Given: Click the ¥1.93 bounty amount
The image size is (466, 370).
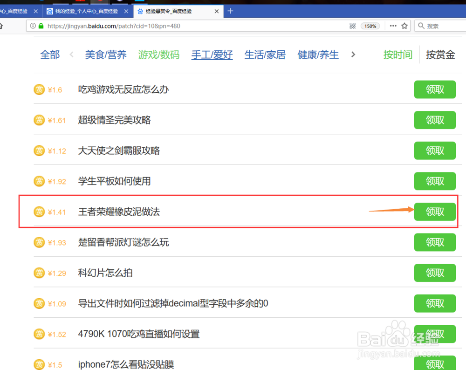Looking at the screenshot, I should (57, 243).
